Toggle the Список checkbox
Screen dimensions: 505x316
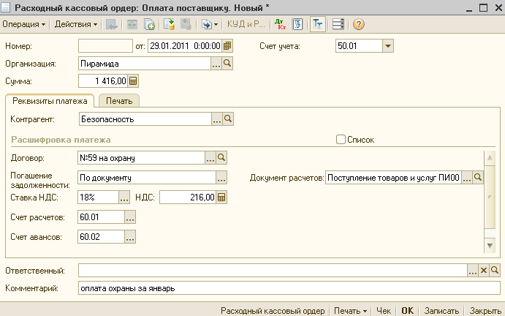click(x=340, y=139)
